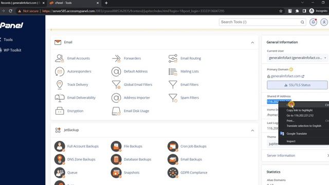
Task: Open Database Backups icon
Action: point(116,159)
